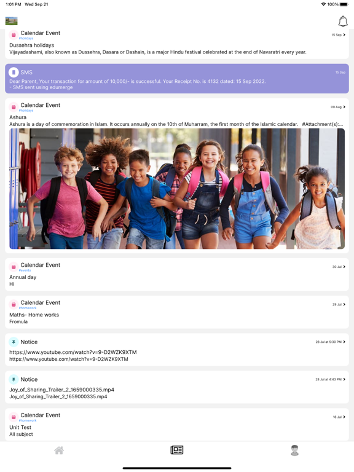Click pin icon on YouTube link notice
354x472 pixels.
pos(14,342)
